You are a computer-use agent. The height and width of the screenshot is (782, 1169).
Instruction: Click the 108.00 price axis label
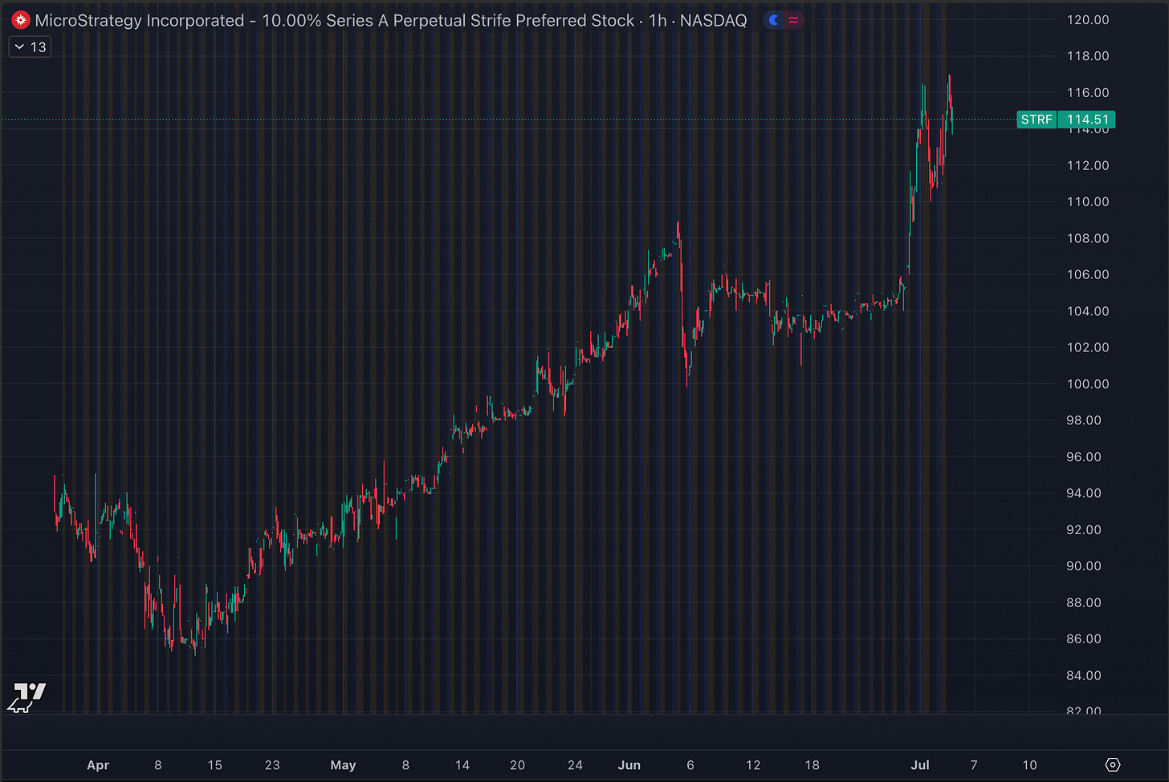click(x=1088, y=238)
